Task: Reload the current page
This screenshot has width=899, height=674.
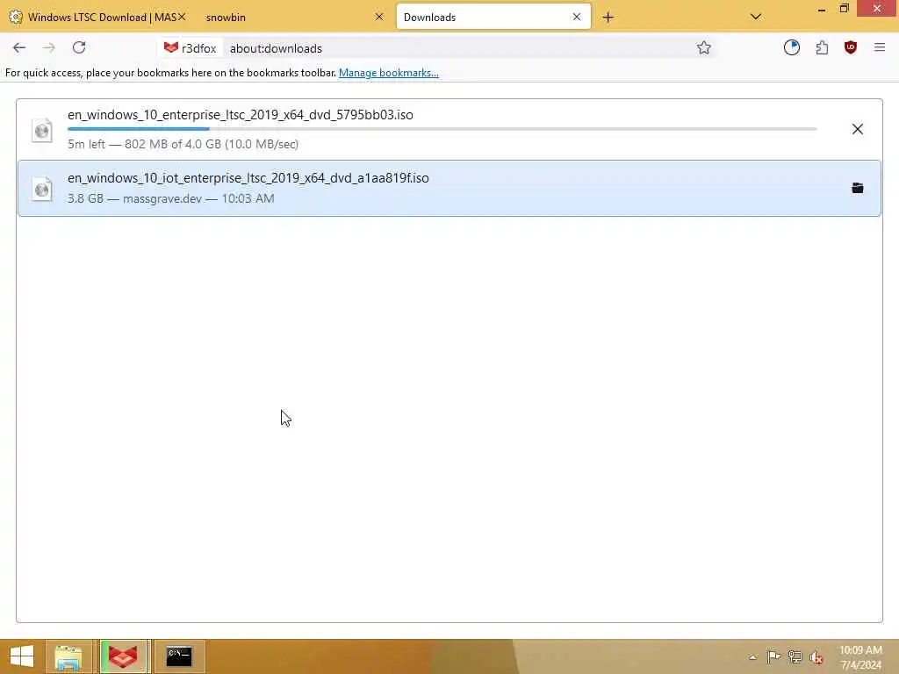Action: point(79,47)
